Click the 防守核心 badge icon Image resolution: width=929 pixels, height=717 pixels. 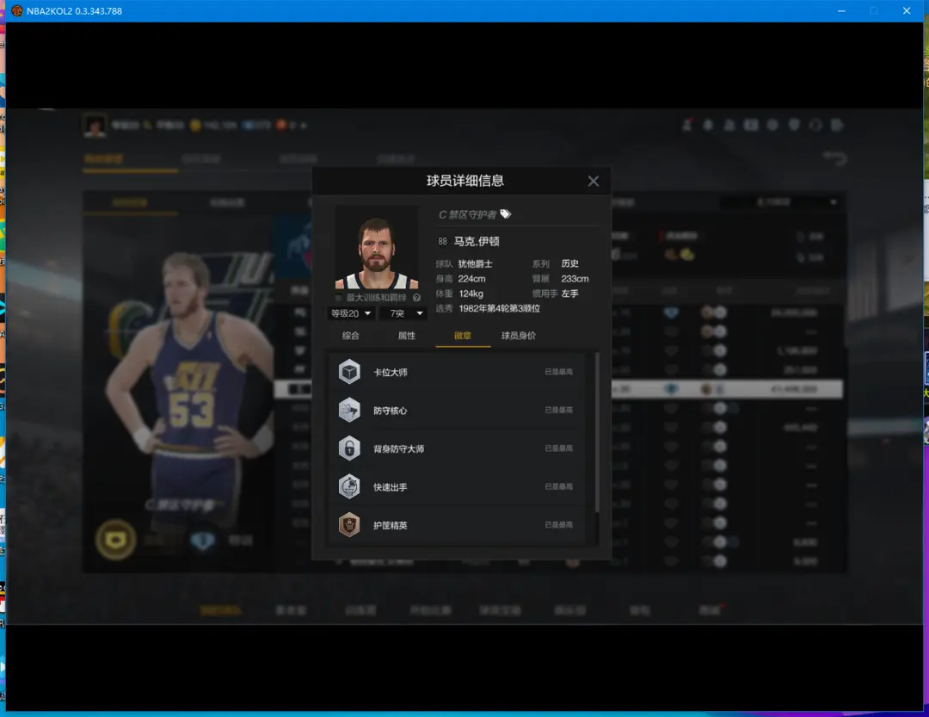click(x=349, y=411)
